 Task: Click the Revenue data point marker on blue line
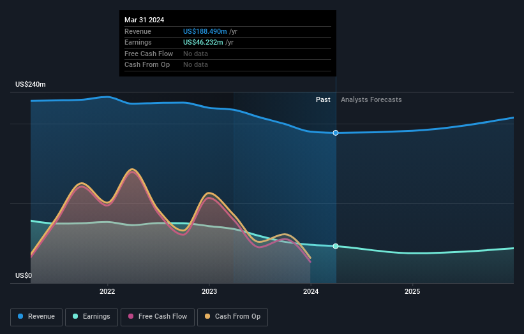coord(336,133)
